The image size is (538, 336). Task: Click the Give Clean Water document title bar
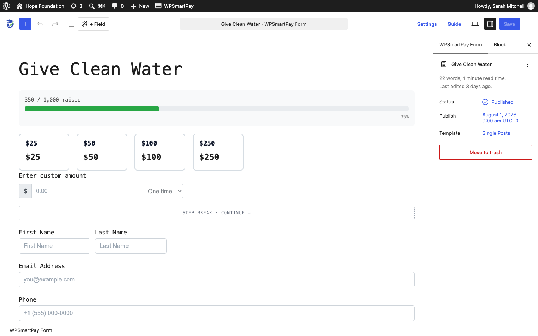264,24
